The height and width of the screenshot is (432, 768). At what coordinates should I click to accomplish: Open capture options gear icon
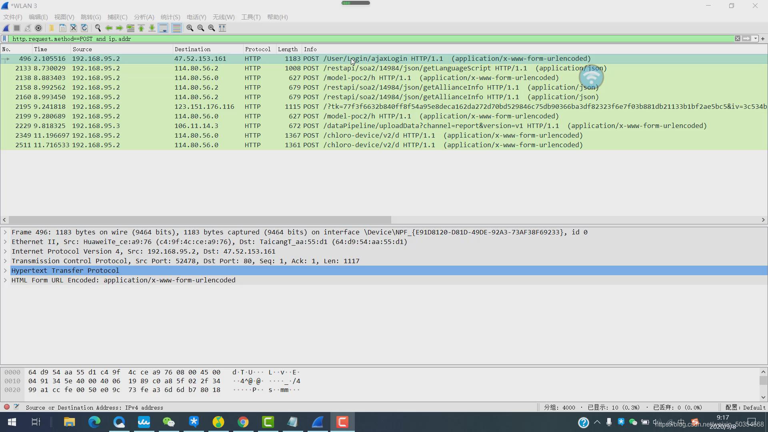click(38, 28)
